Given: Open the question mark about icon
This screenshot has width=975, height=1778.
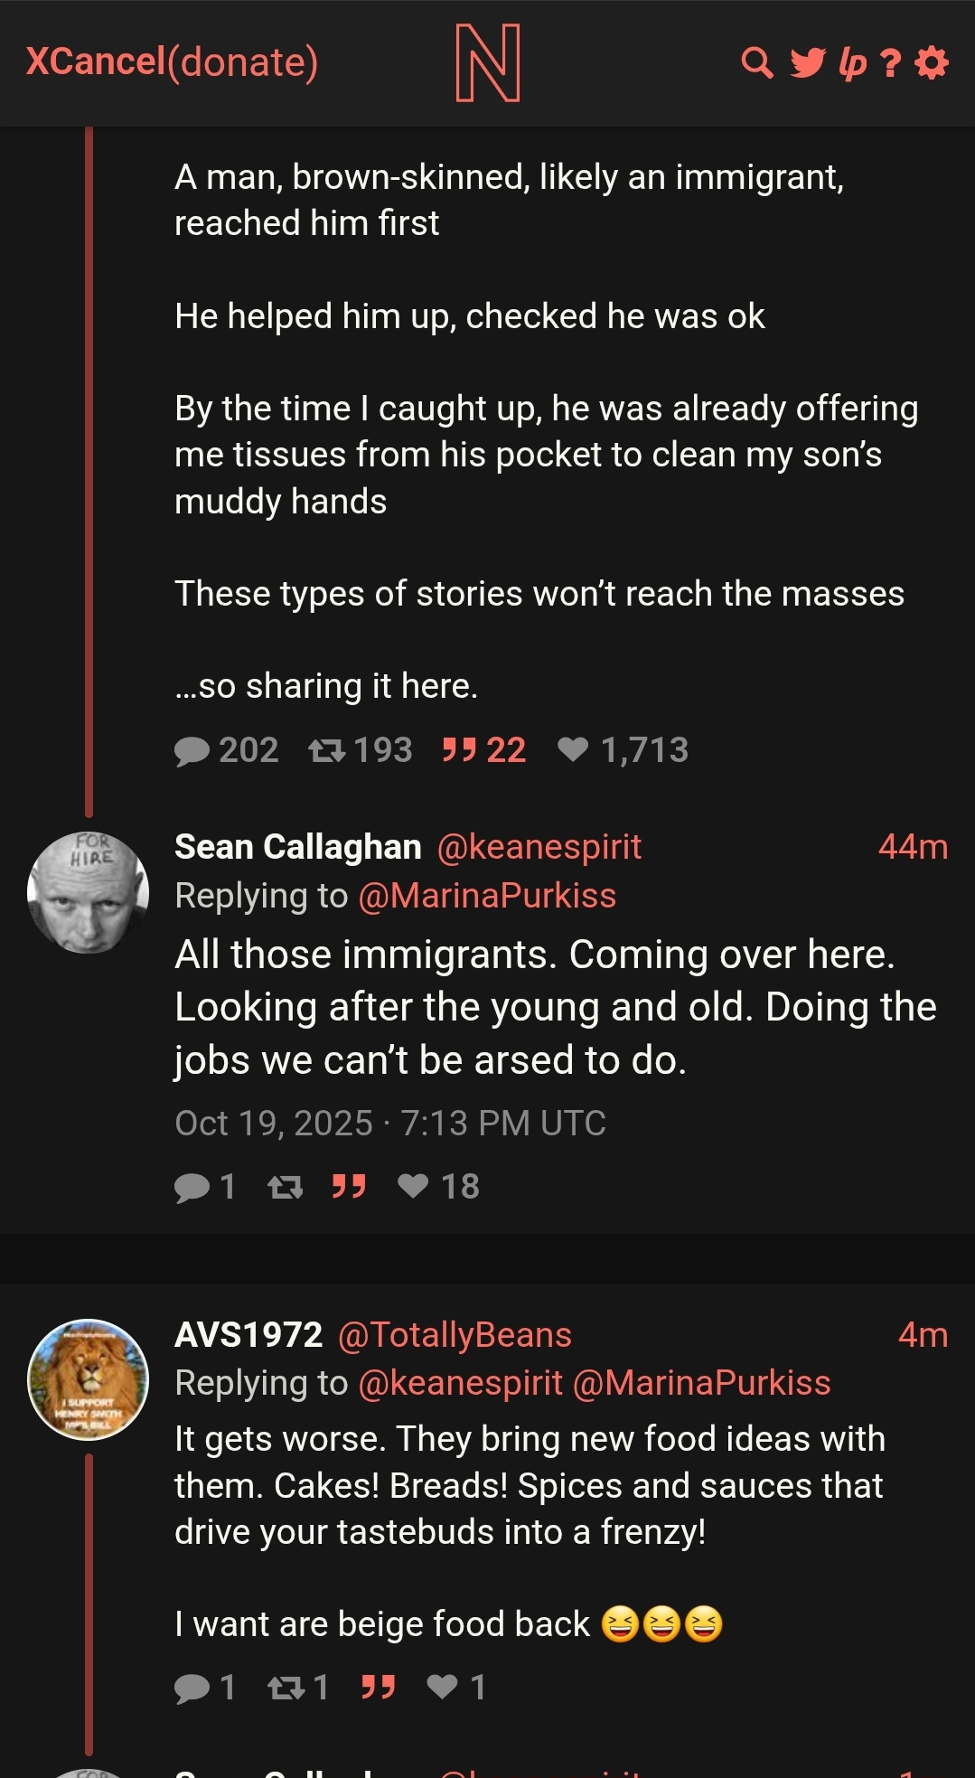Looking at the screenshot, I should (891, 63).
